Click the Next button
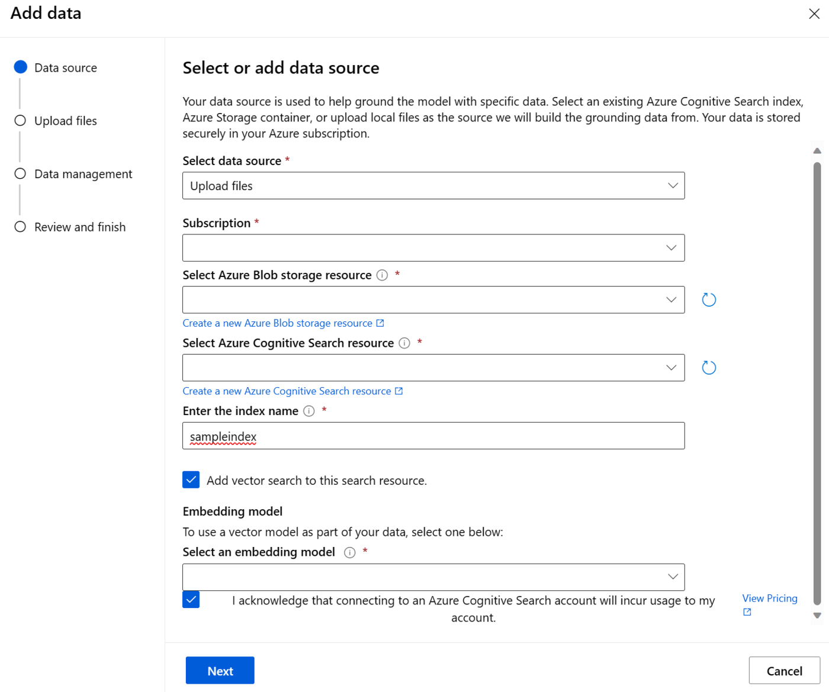 [220, 671]
